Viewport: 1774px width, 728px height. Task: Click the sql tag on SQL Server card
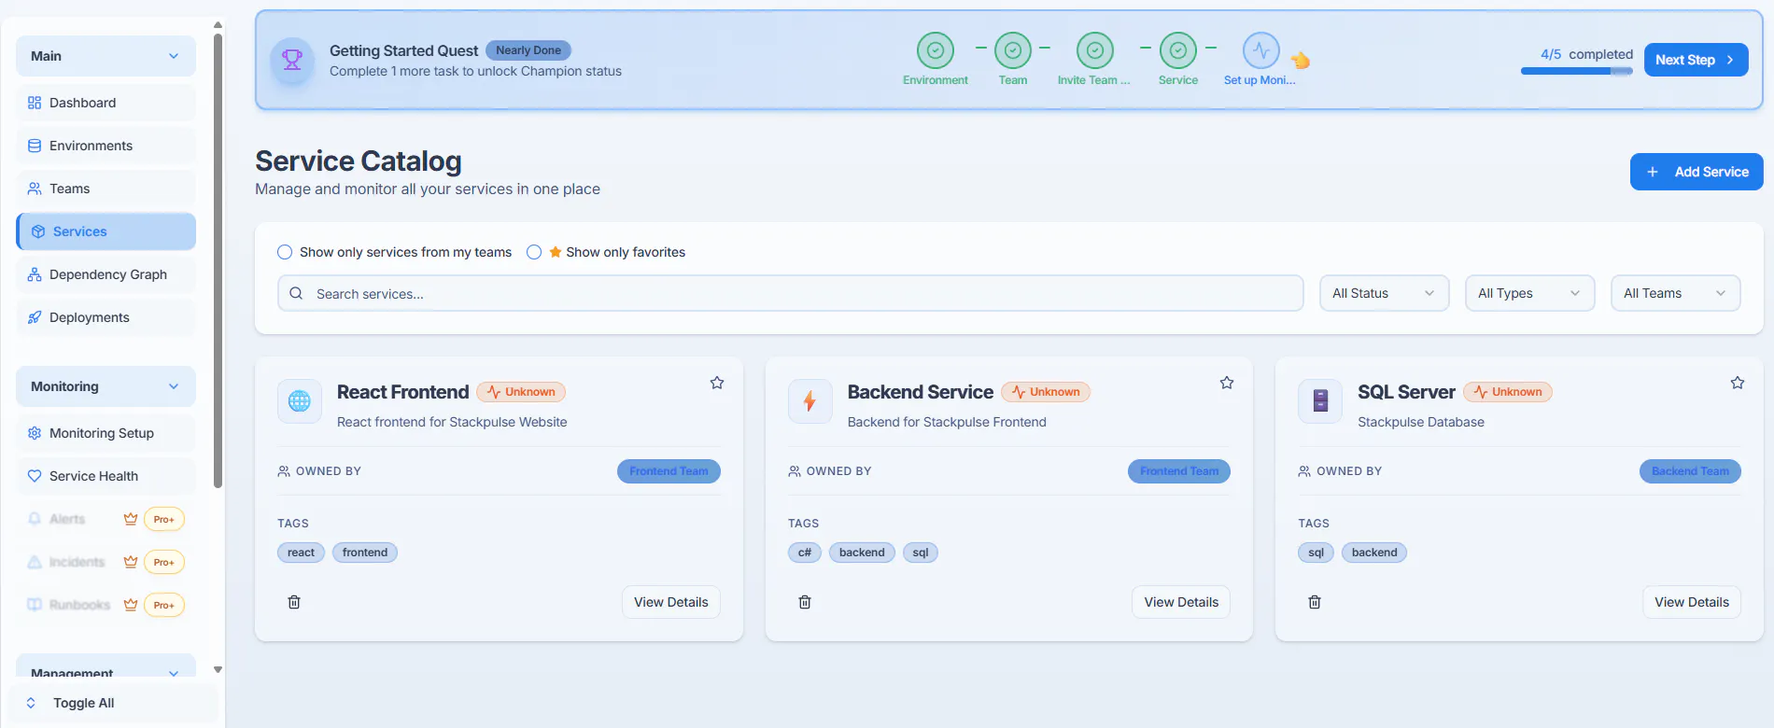[x=1316, y=553]
